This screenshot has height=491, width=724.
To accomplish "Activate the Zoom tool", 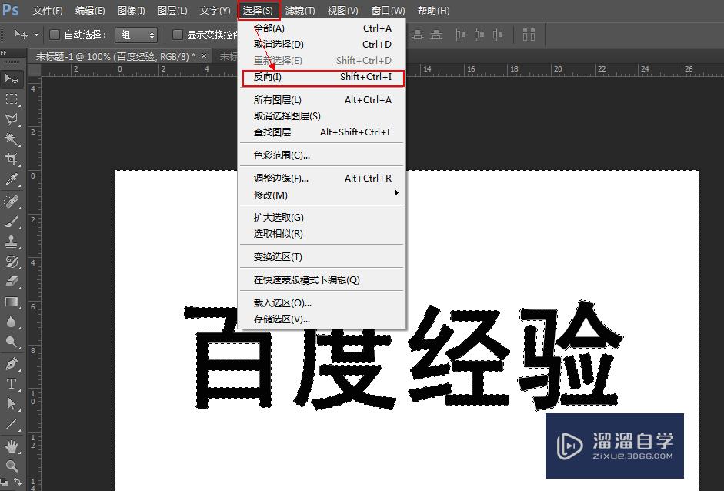I will (x=12, y=465).
